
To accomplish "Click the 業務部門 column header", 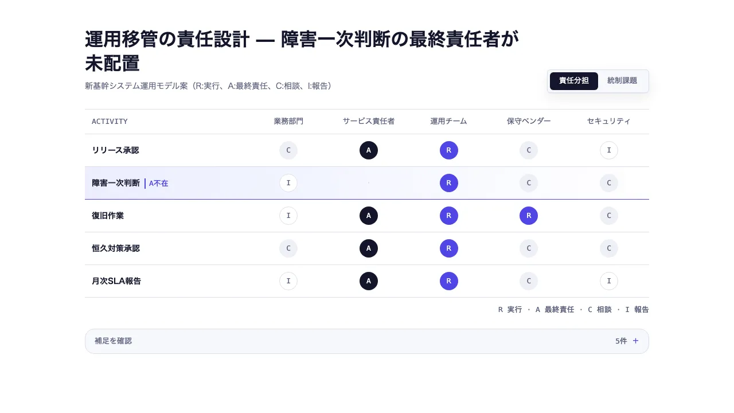I will coord(288,122).
